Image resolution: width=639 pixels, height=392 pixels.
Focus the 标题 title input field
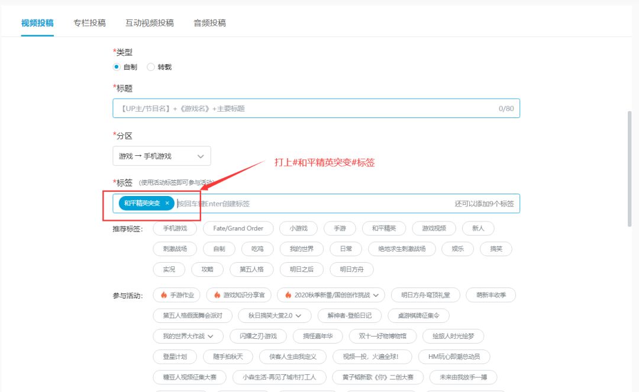(316, 109)
